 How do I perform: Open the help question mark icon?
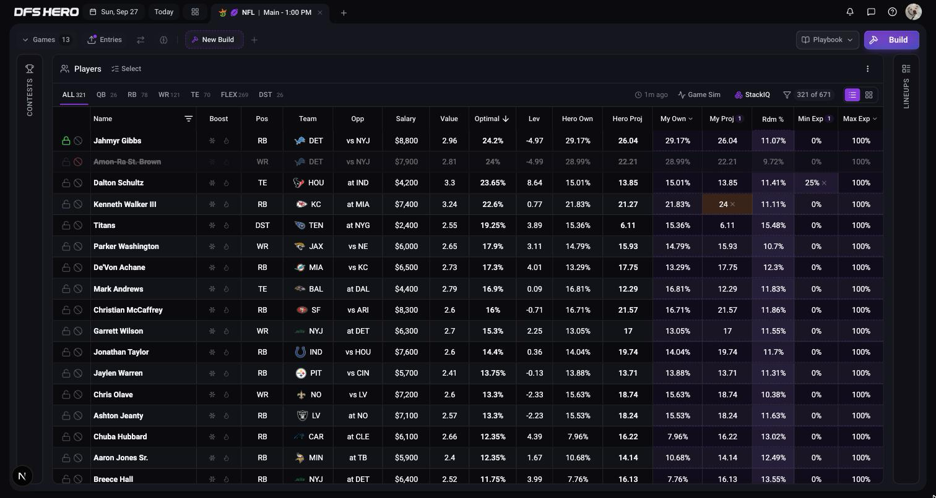point(892,12)
